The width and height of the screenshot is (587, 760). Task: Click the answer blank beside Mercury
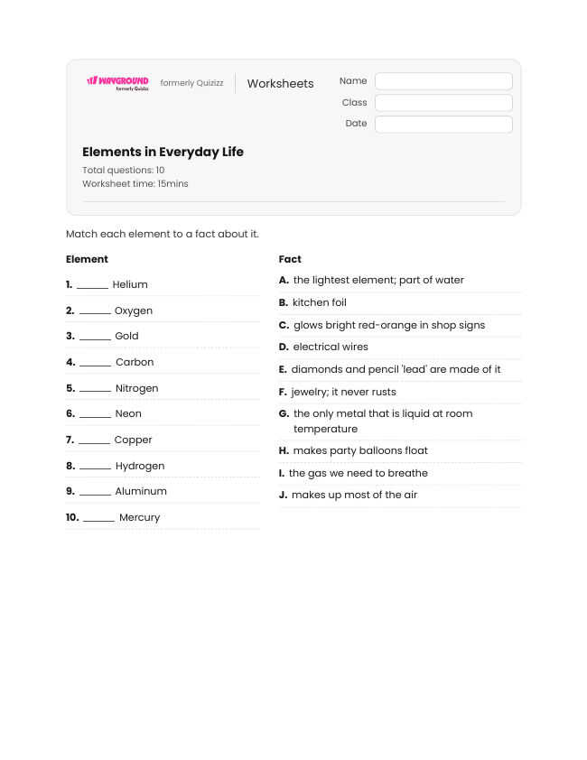(x=99, y=518)
